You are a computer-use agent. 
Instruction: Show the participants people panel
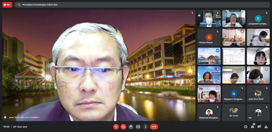point(252,127)
